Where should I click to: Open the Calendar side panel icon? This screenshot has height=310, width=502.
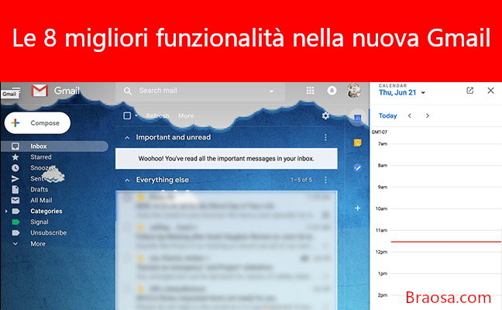(x=358, y=118)
